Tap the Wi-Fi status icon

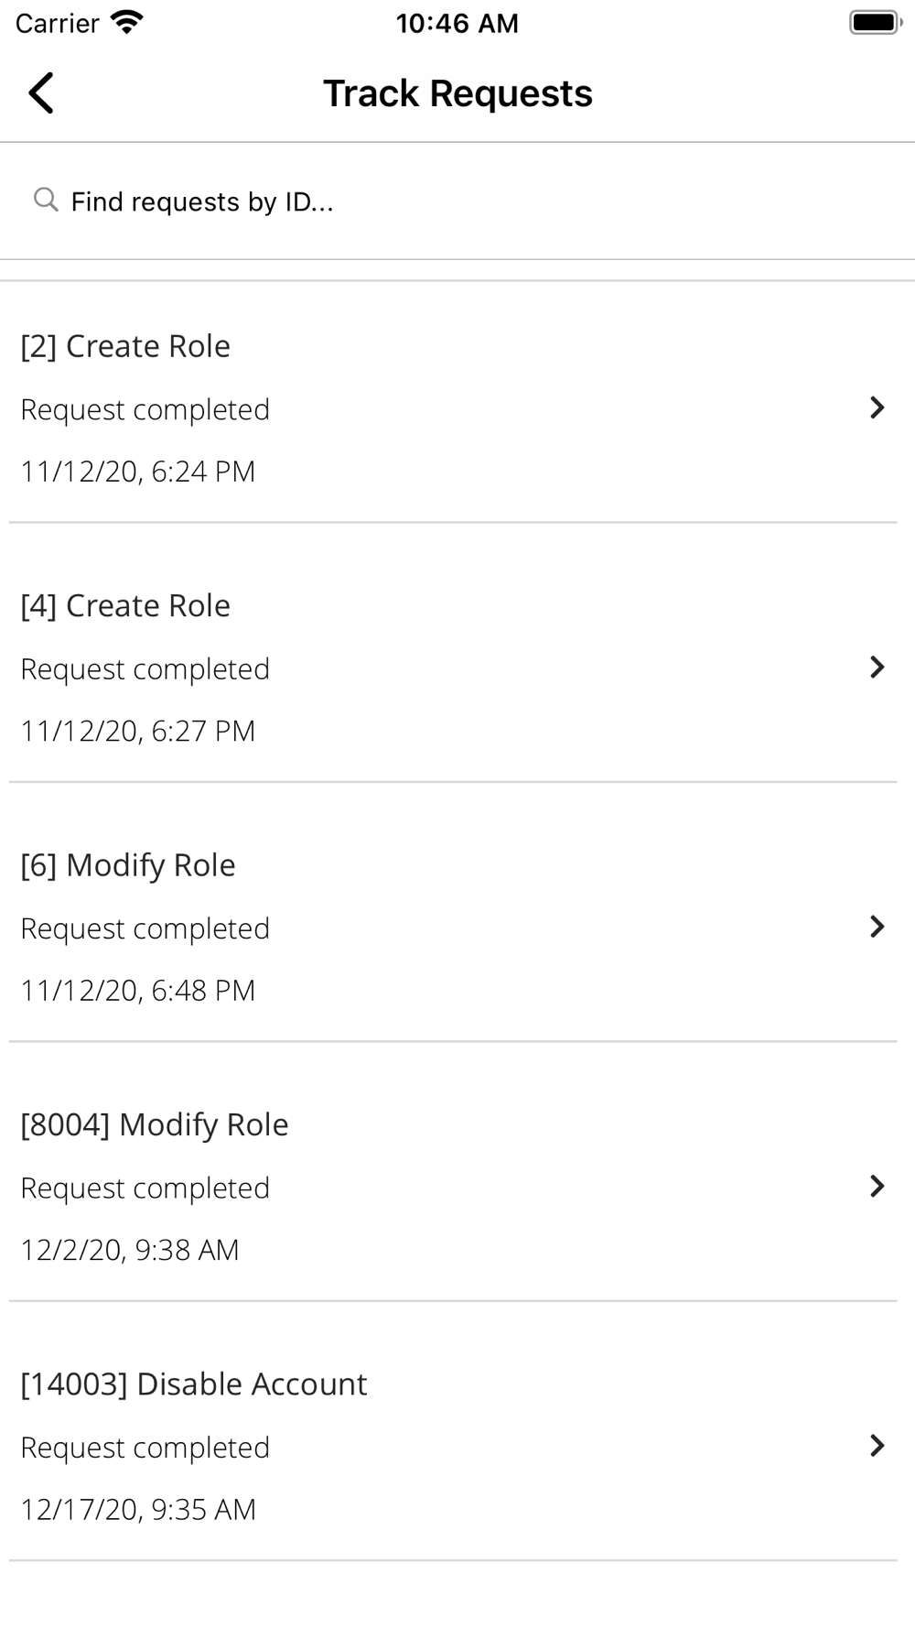pos(126,23)
